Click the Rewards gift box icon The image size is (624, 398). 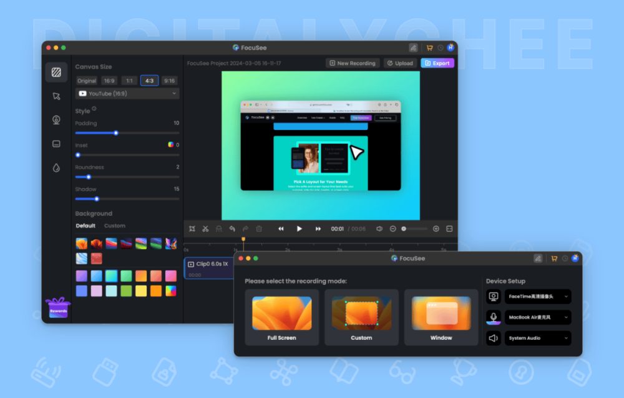point(58,307)
